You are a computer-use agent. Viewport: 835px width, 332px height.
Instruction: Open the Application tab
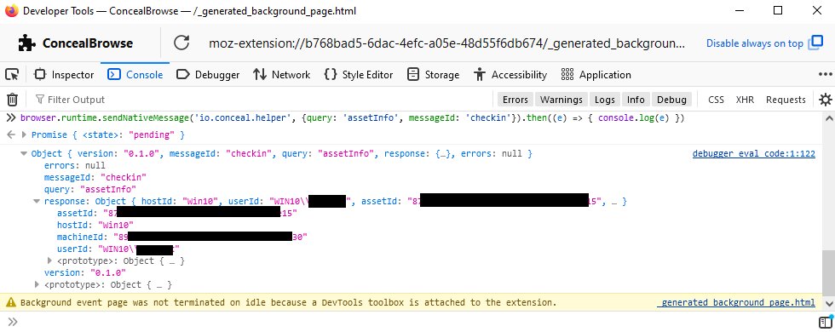pos(596,75)
